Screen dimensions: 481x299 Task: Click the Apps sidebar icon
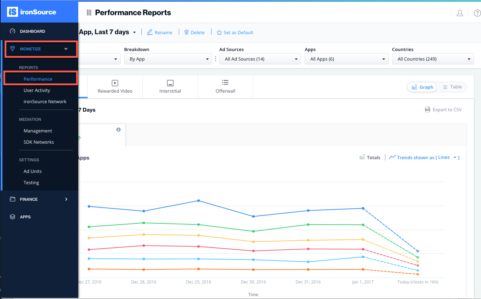[x=13, y=217]
